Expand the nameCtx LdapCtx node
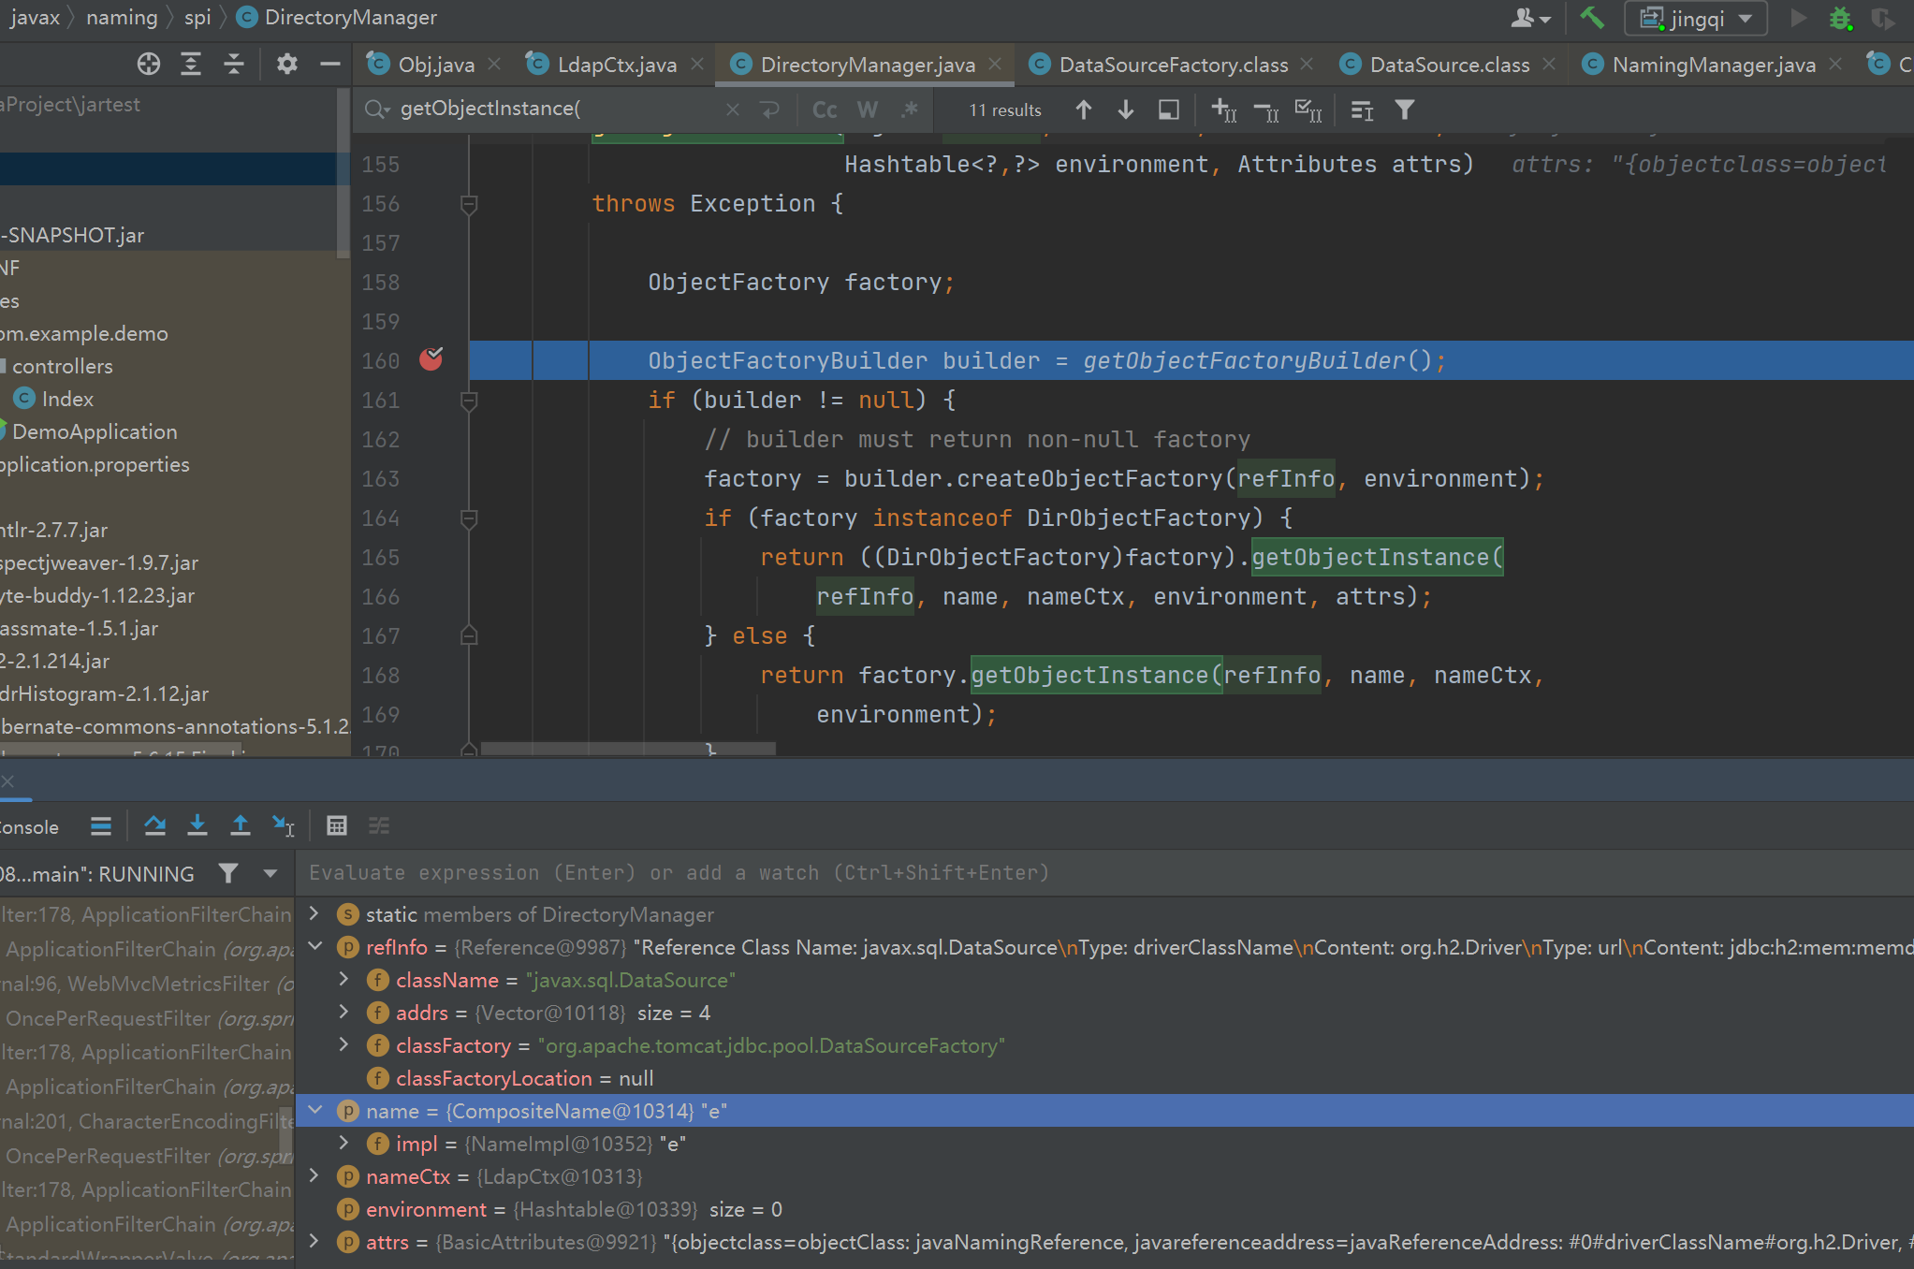 tap(314, 1175)
